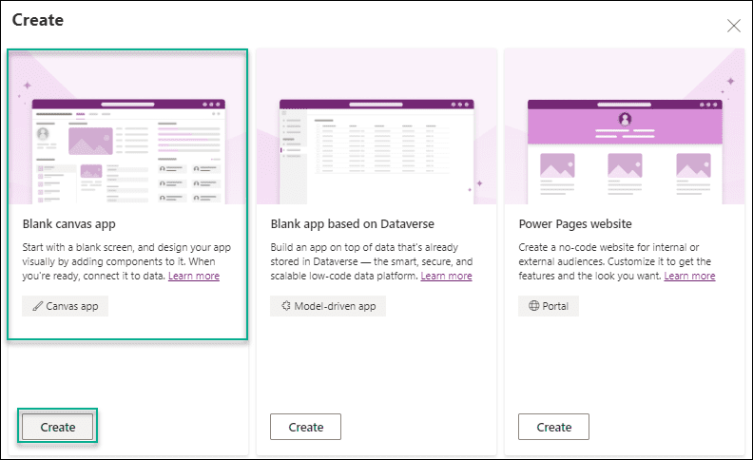This screenshot has width=753, height=460.
Task: Open Learn more link for Dataverse app
Action: [x=446, y=277]
